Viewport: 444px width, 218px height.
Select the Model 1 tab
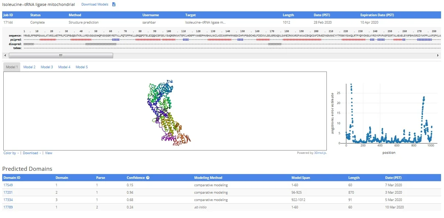click(11, 67)
